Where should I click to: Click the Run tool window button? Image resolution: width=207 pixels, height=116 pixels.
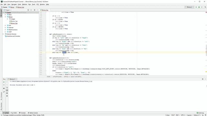click(6, 113)
